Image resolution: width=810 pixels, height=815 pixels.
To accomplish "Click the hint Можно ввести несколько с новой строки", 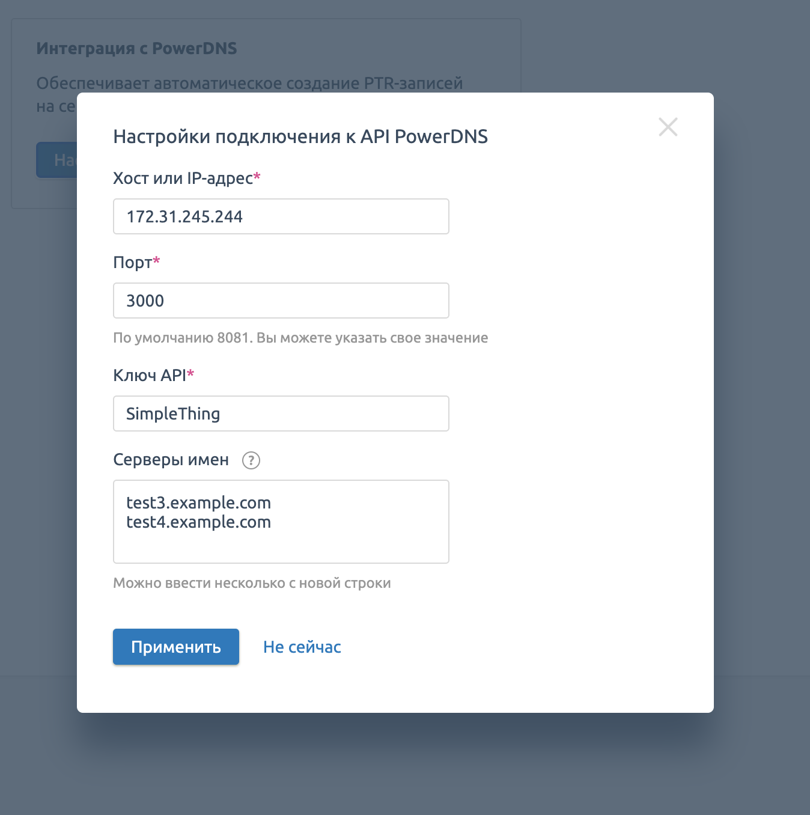I will point(252,583).
